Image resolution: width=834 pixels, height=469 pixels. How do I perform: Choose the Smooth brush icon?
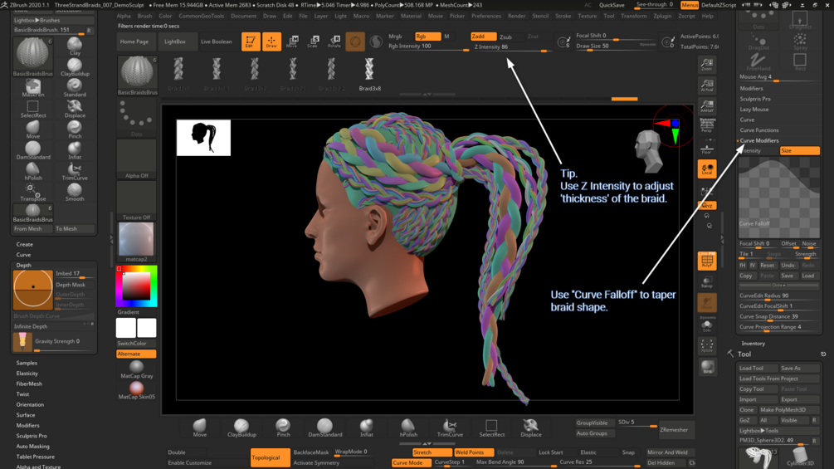click(75, 192)
